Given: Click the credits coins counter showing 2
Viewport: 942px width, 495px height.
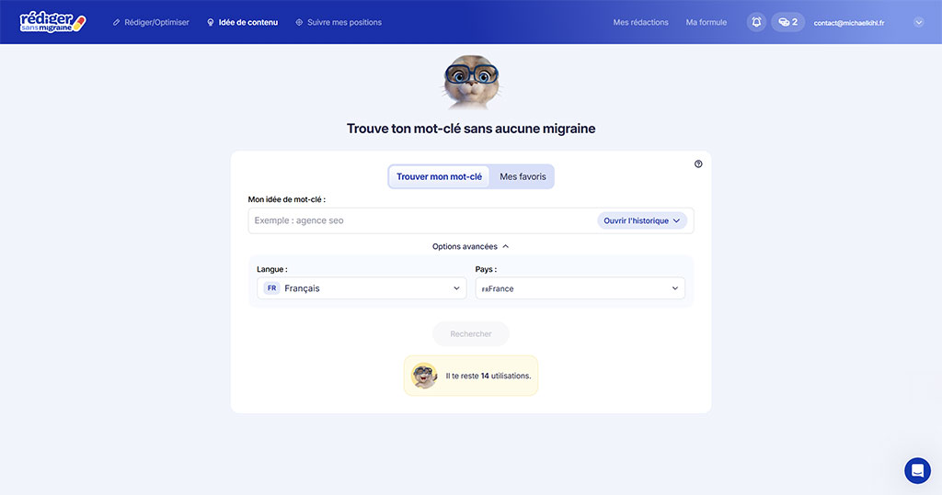Looking at the screenshot, I should 787,22.
